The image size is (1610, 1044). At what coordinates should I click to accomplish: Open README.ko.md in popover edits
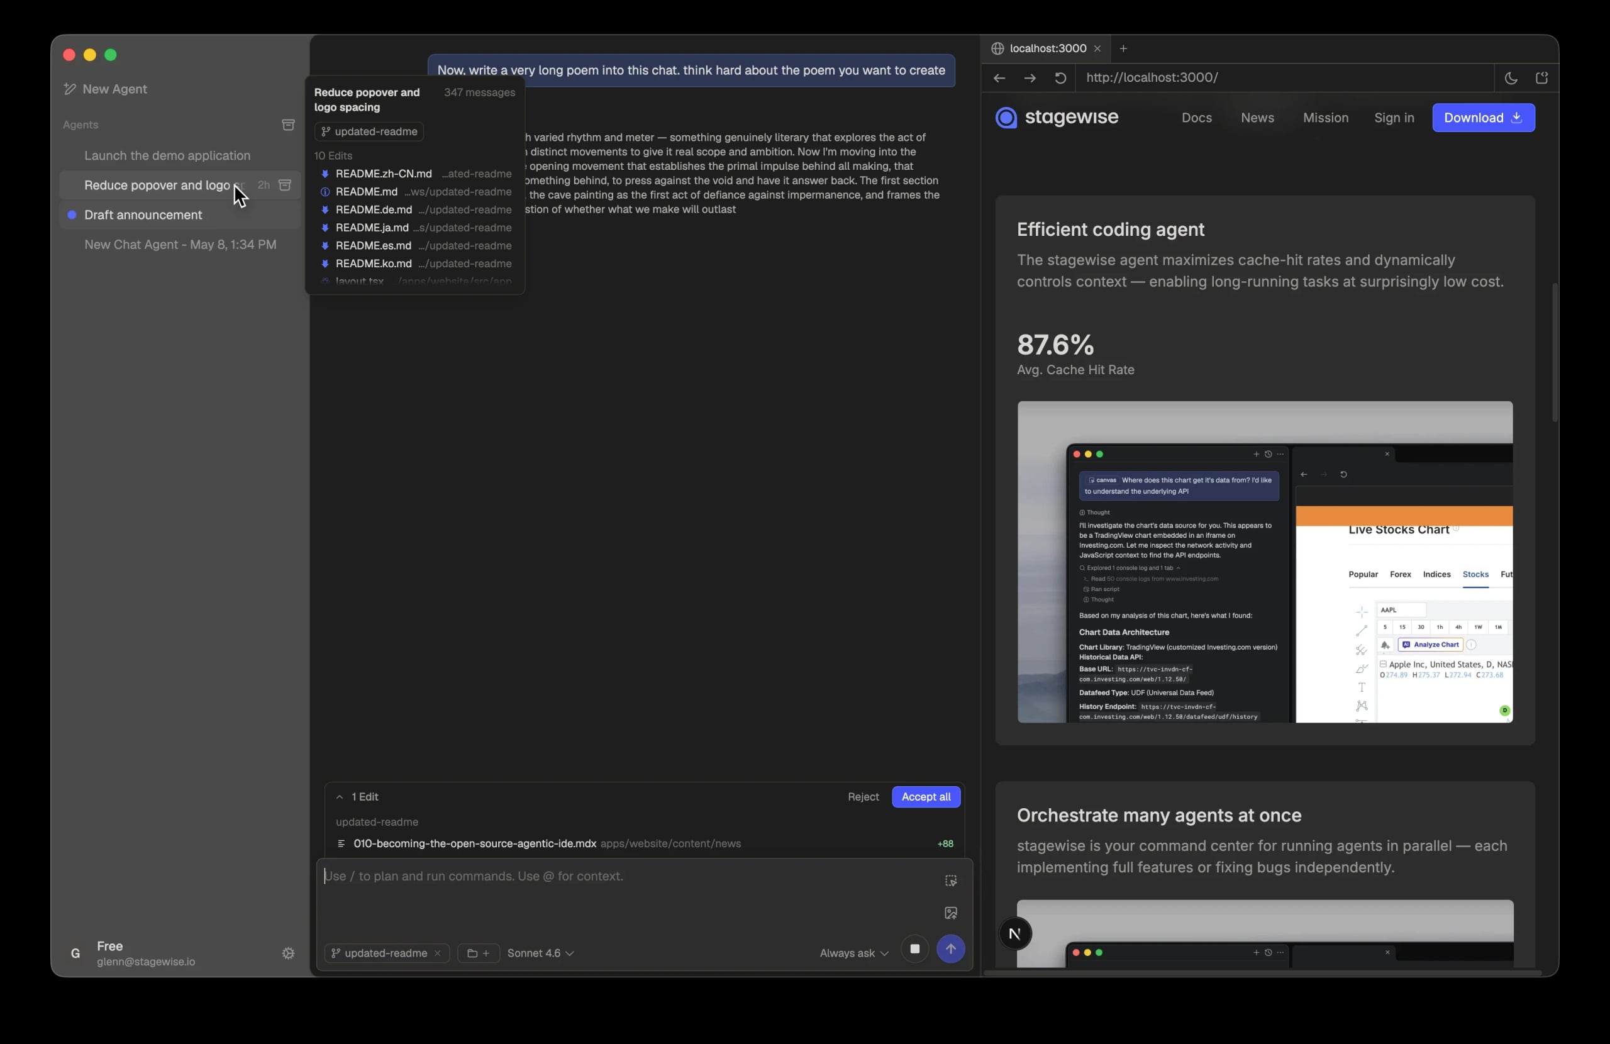tap(415, 264)
